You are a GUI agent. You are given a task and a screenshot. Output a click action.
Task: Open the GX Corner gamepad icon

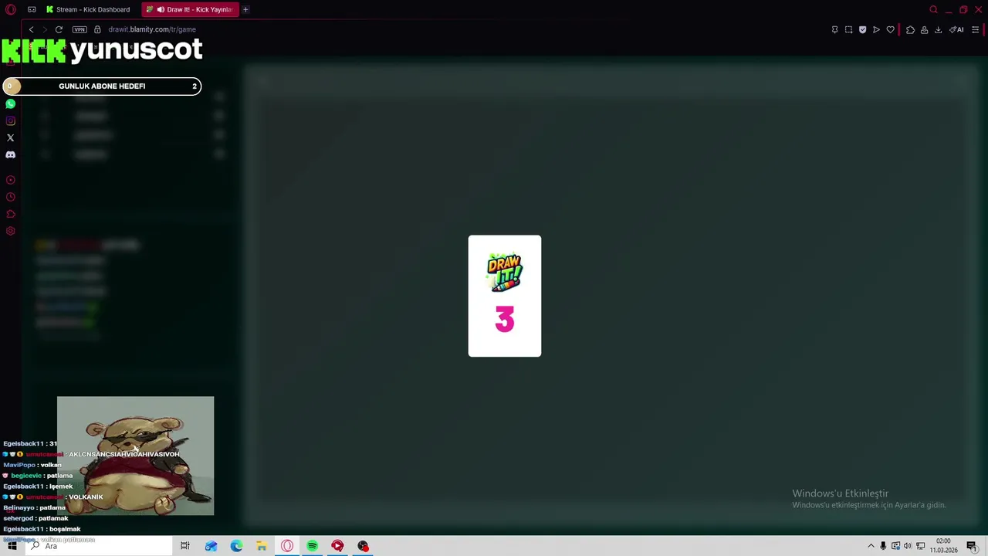tap(32, 9)
